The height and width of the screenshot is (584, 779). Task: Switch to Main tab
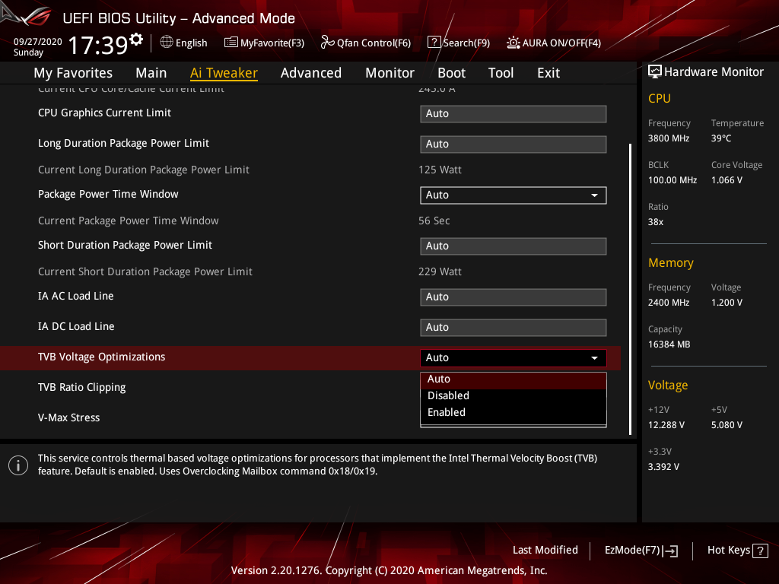[x=151, y=73]
